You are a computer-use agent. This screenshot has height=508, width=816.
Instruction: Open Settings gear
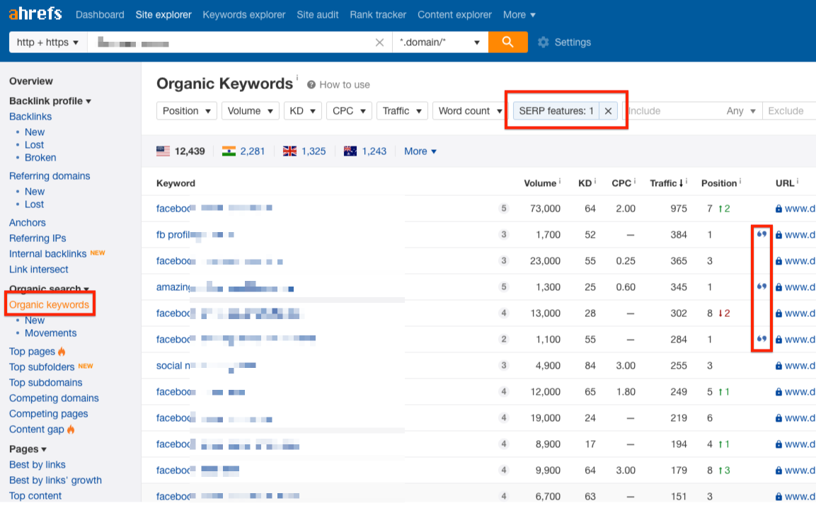coord(544,42)
